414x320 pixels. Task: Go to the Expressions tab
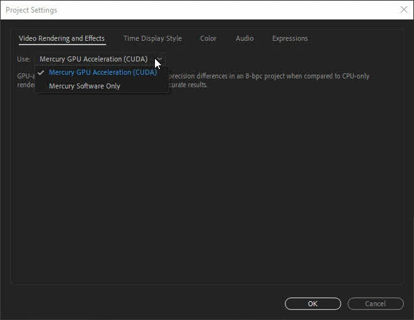click(x=290, y=38)
